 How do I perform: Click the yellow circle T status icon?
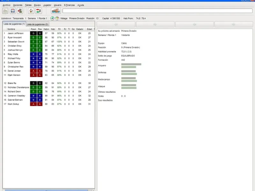coord(57,18)
